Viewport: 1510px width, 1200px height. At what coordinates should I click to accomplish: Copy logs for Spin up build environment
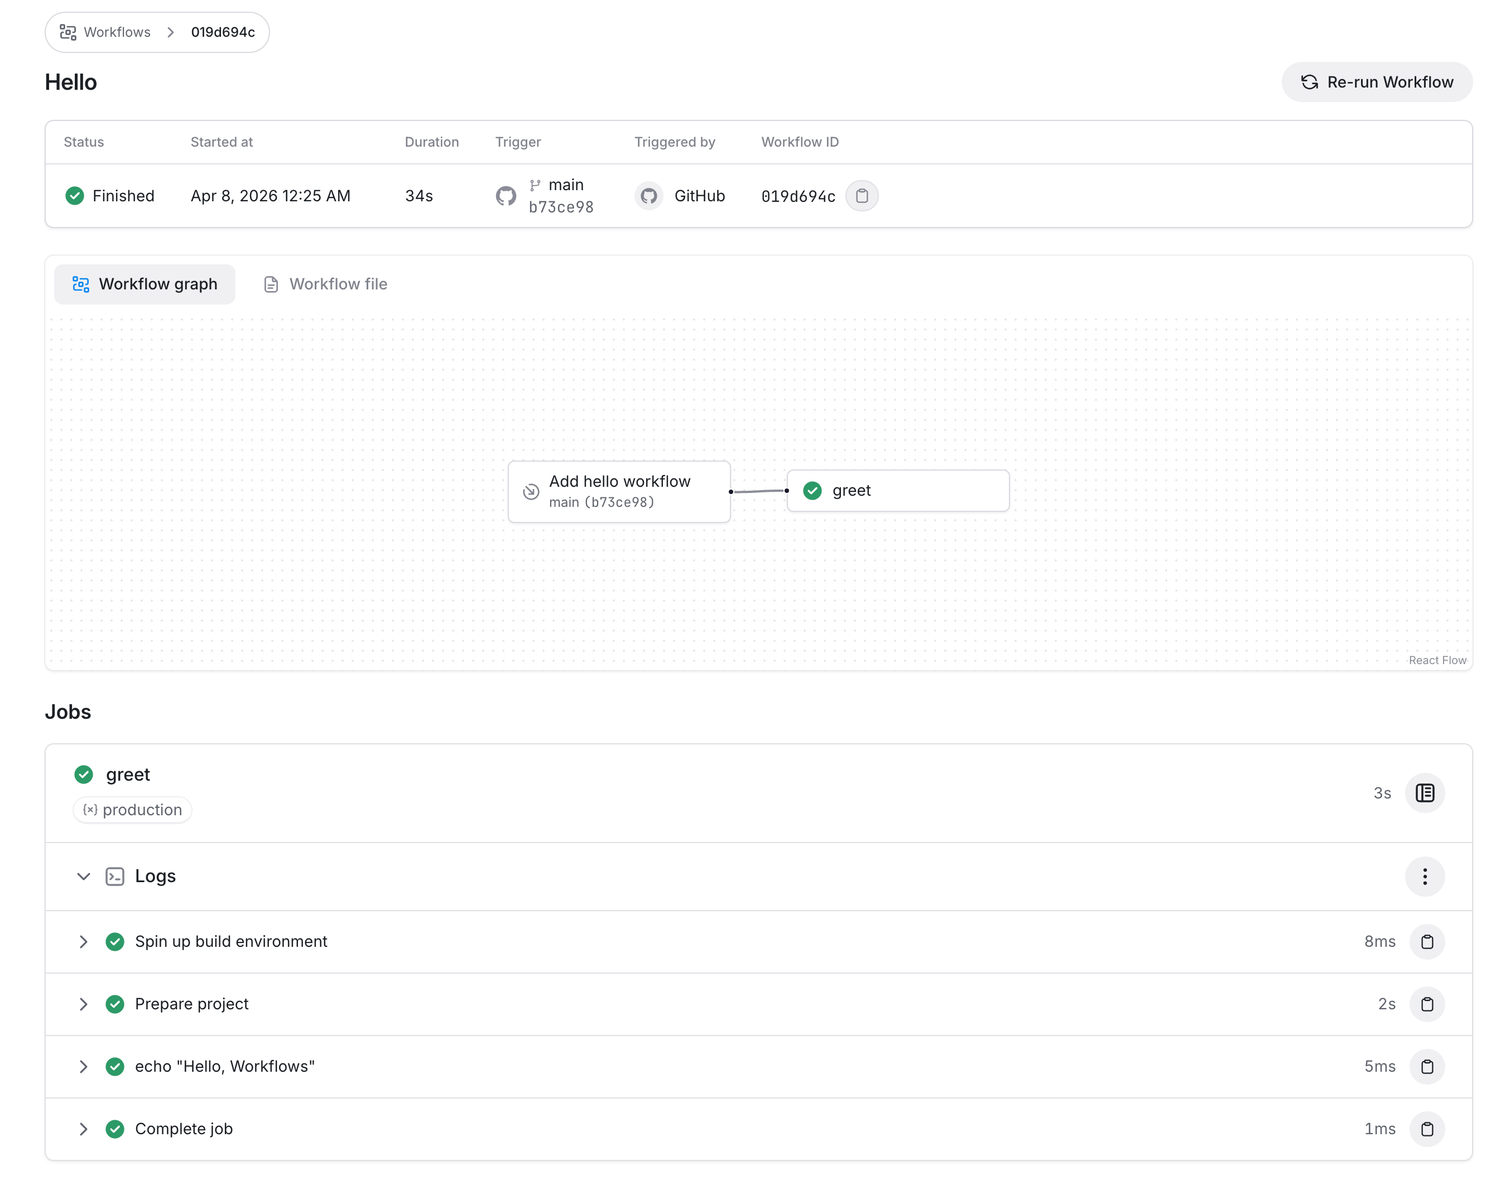tap(1427, 942)
